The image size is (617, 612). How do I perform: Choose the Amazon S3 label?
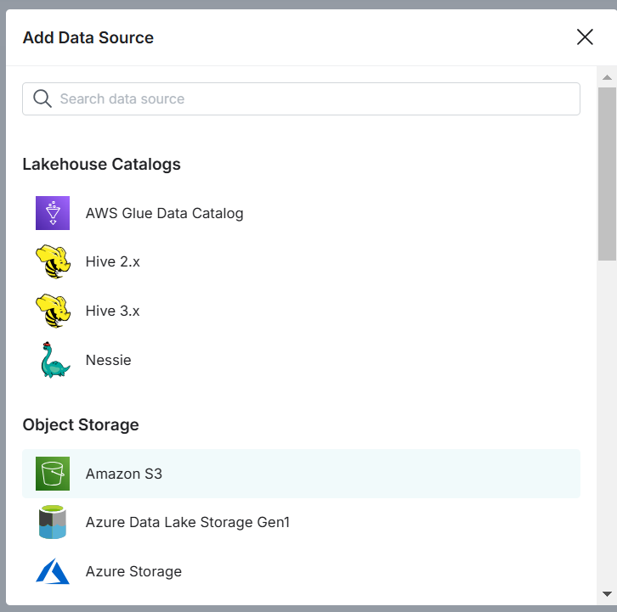123,474
